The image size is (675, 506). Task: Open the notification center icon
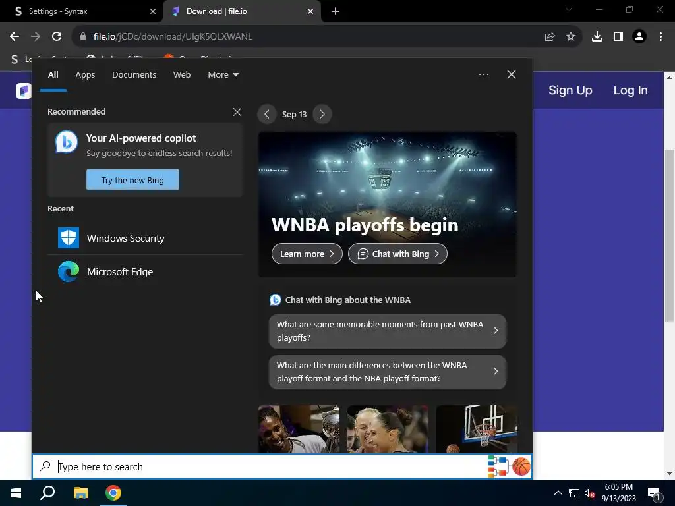pyautogui.click(x=655, y=493)
